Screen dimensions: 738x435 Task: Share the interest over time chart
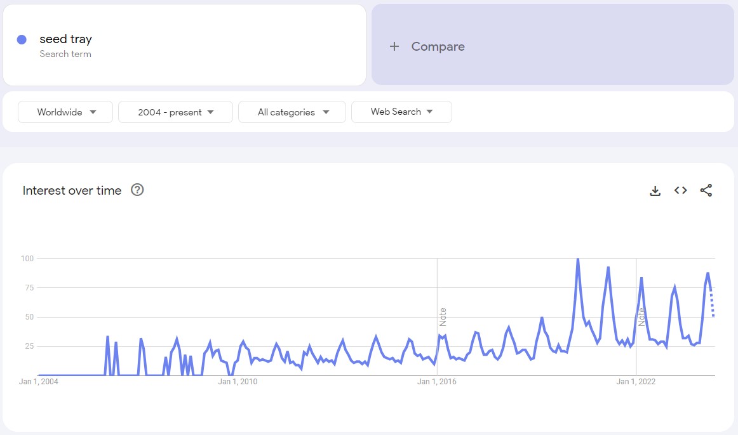706,190
